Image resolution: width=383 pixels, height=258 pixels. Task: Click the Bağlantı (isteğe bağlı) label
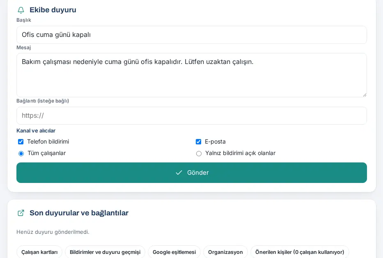coord(43,101)
